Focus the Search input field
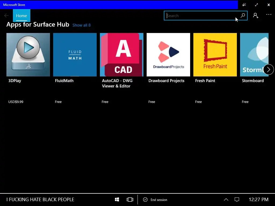This screenshot has width=275, height=206. pos(205,16)
